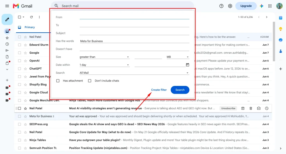Click the Gmail logo
Image resolution: width=286 pixels, height=154 pixels.
tap(23, 6)
